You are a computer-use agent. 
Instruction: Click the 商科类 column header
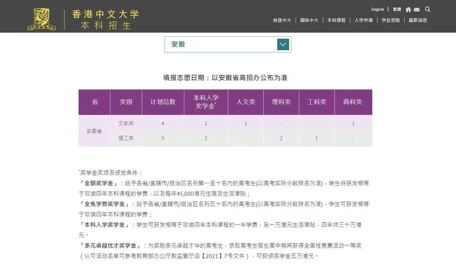pyautogui.click(x=353, y=102)
